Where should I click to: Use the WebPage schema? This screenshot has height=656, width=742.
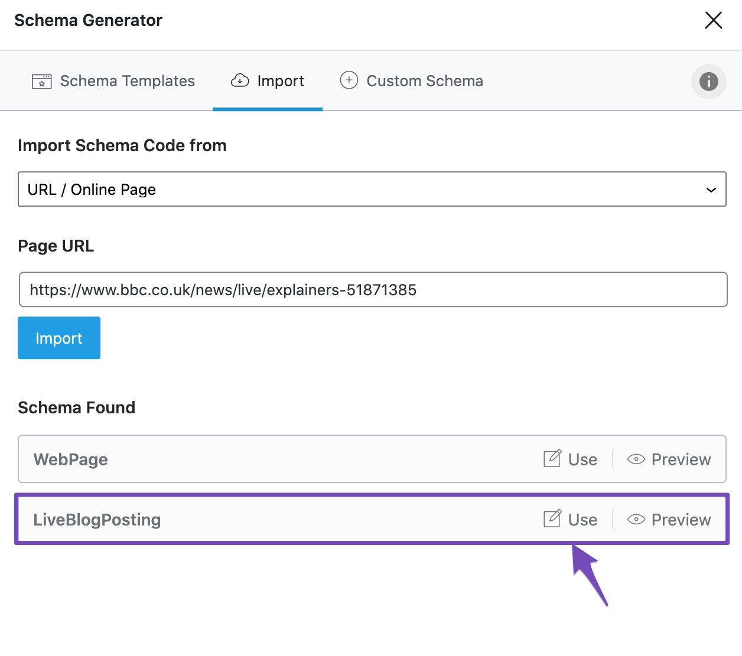point(570,459)
